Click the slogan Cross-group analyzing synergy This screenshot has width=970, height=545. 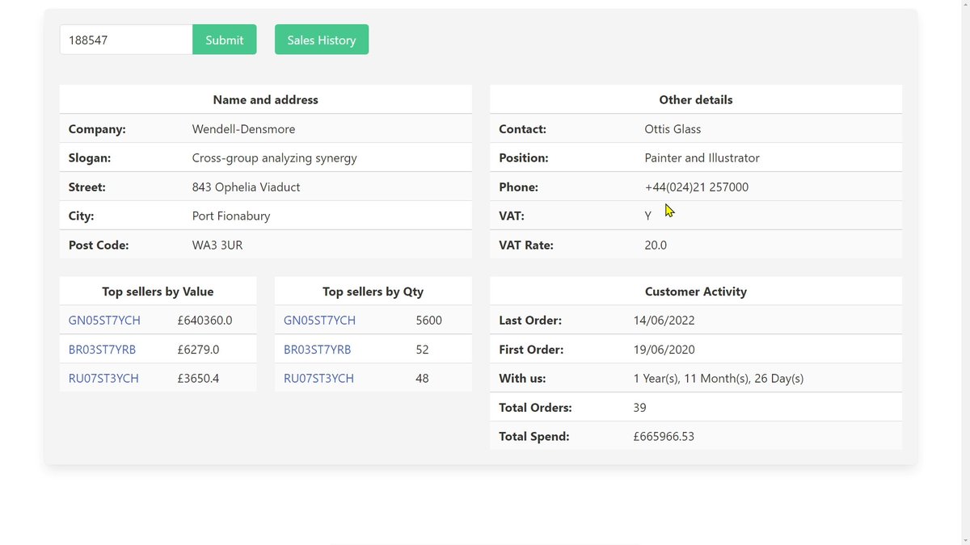(274, 158)
